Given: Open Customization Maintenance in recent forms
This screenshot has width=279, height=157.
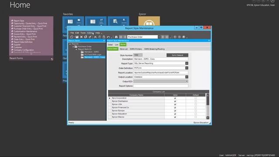Looking at the screenshot, I should [25, 31].
